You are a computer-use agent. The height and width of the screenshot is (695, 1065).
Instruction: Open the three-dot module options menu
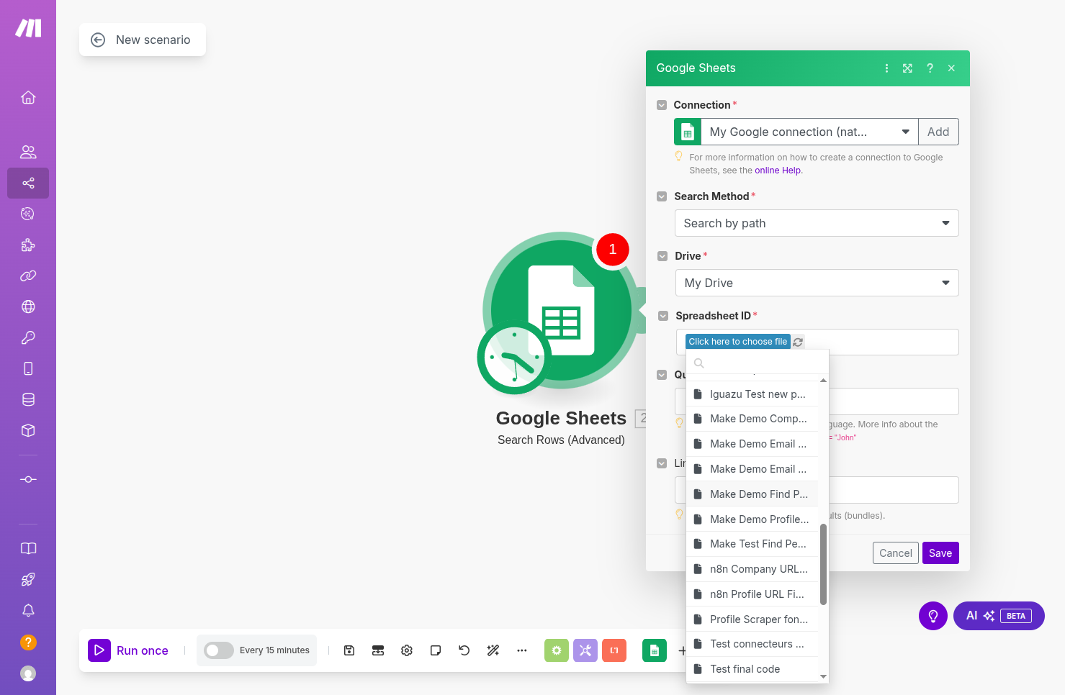886,68
